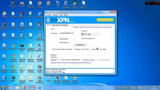Viewport: 160px width, 90px height.
Task: Select the Video Search desktop icon
Action: tap(39, 14)
